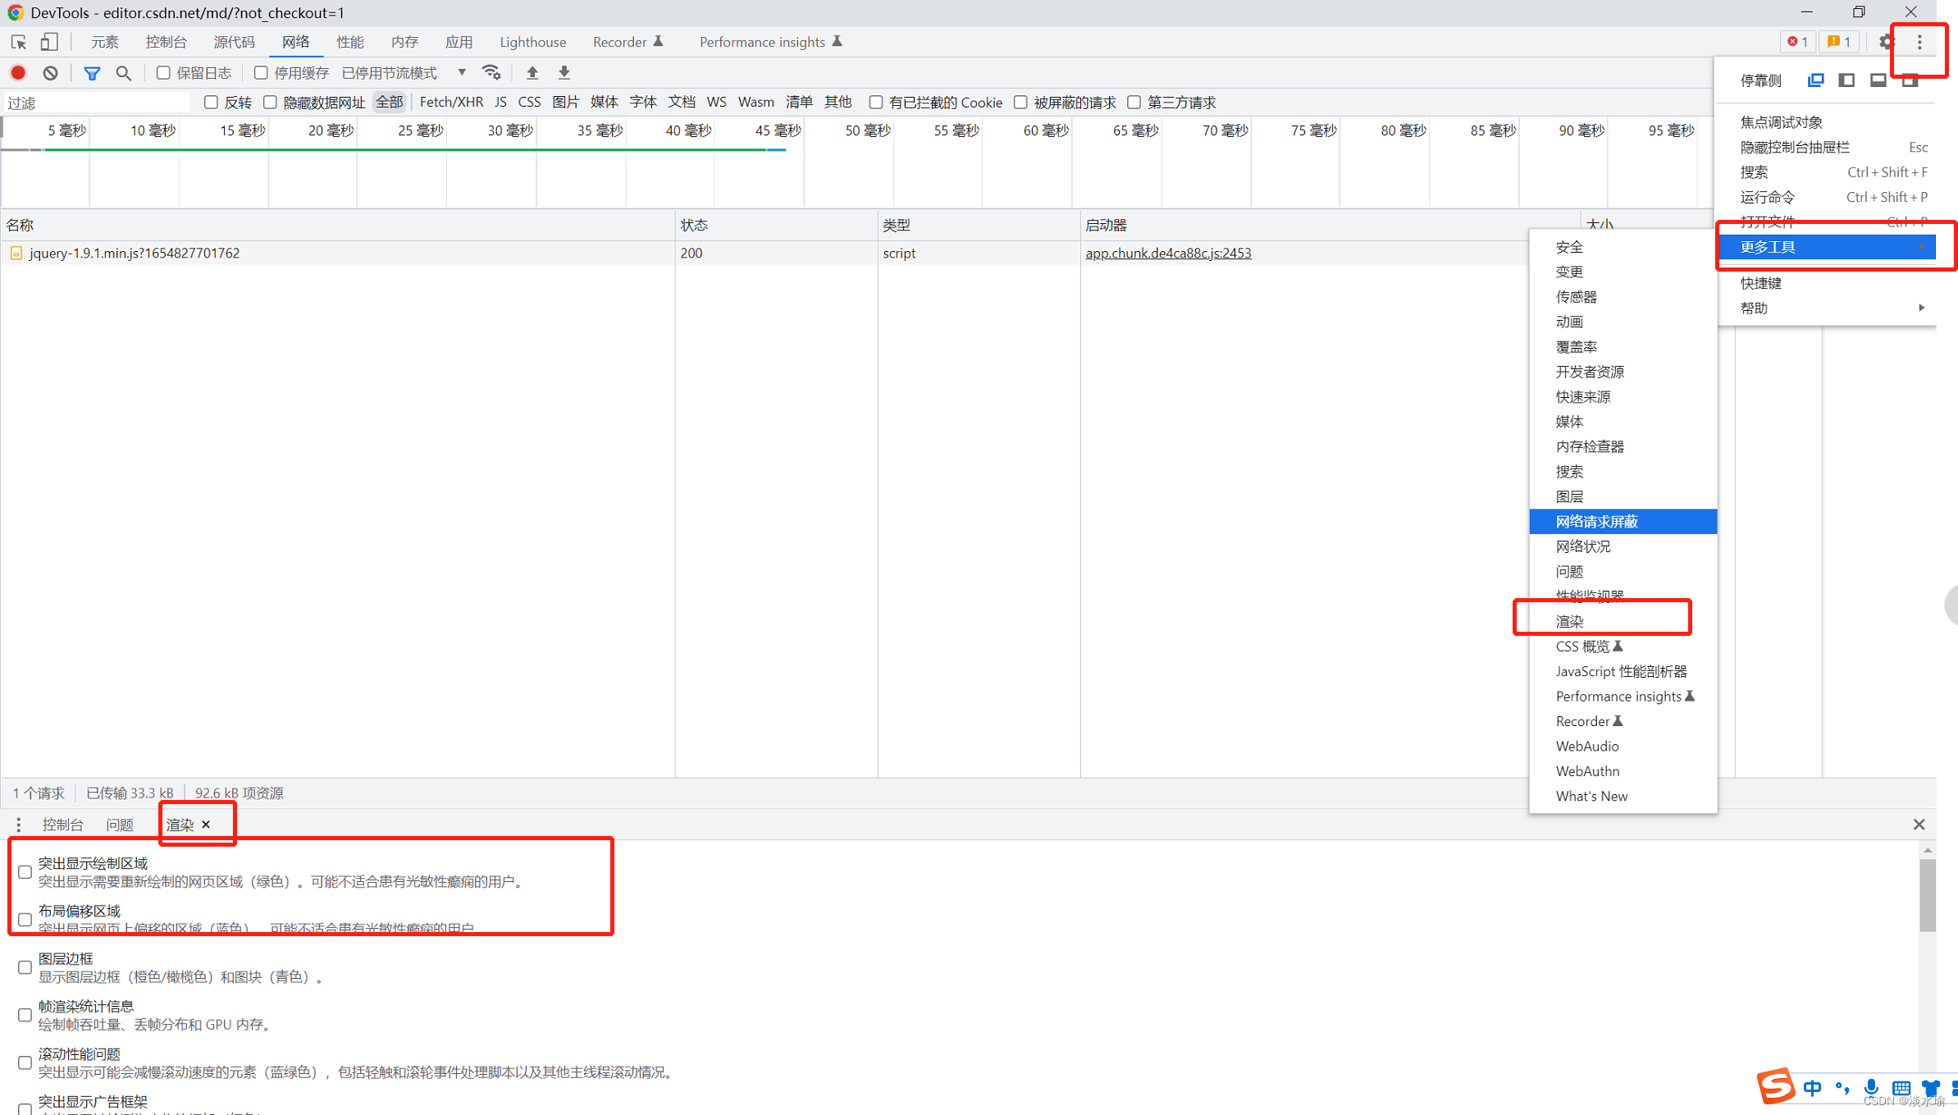1958x1115 pixels.
Task: Enable 帧渲染统计信息 checkbox
Action: [x=25, y=1015]
